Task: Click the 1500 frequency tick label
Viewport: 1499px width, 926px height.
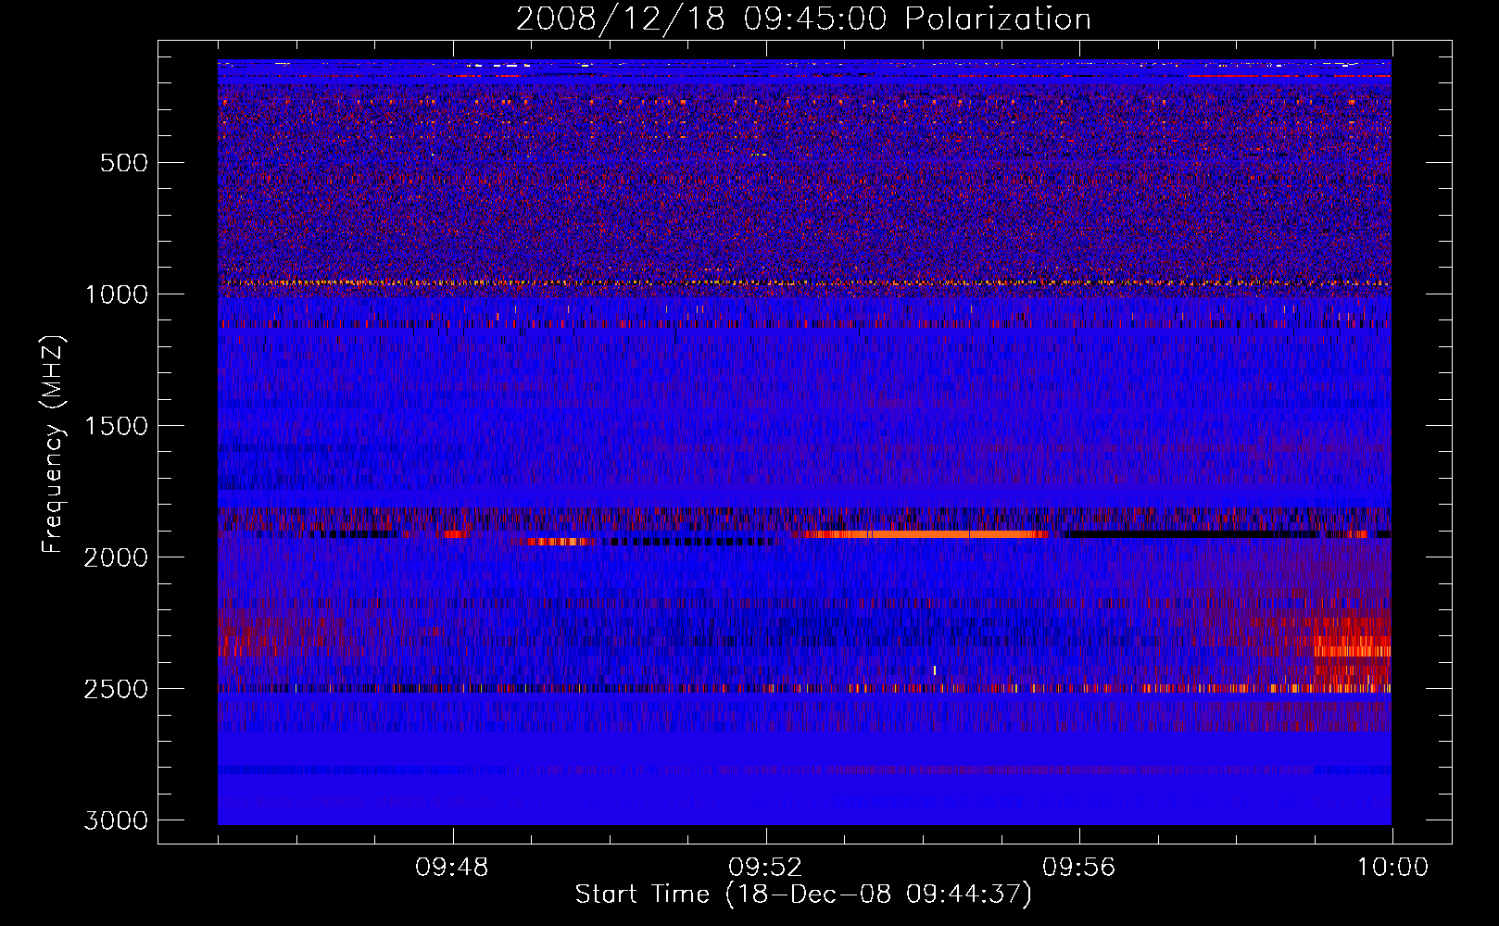Action: click(116, 426)
